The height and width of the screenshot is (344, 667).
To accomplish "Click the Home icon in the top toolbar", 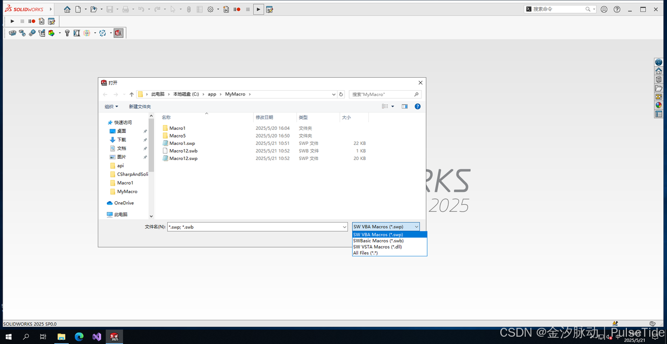I will [67, 9].
